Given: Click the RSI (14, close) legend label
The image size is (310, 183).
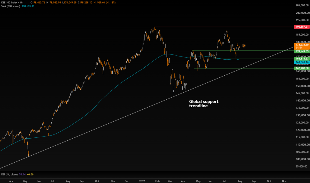Looking at the screenshot, I should pos(9,175).
